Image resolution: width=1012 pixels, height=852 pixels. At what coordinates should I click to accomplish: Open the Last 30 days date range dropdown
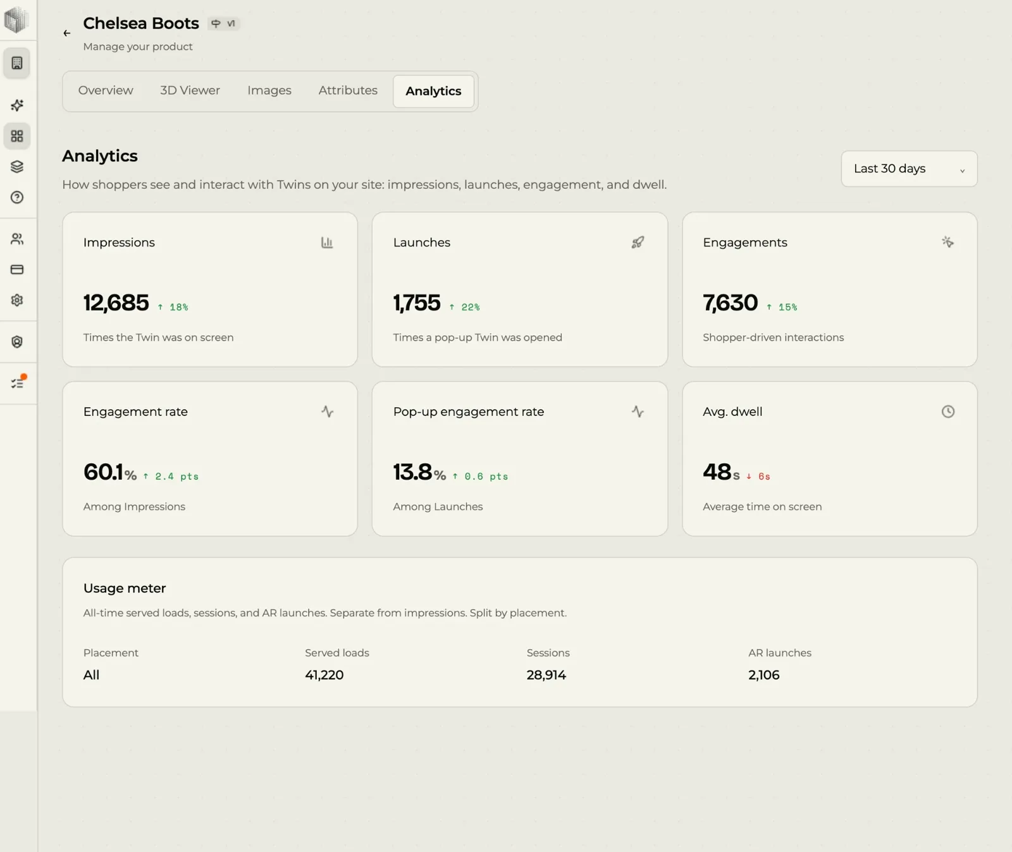pyautogui.click(x=909, y=169)
